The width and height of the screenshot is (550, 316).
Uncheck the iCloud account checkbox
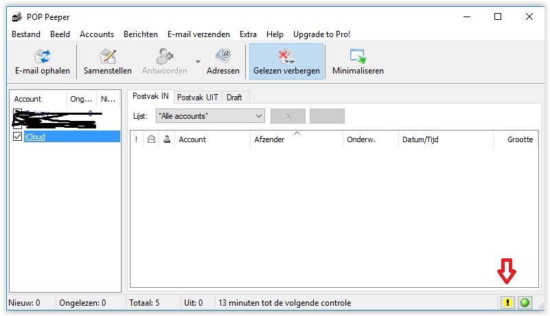(x=18, y=136)
